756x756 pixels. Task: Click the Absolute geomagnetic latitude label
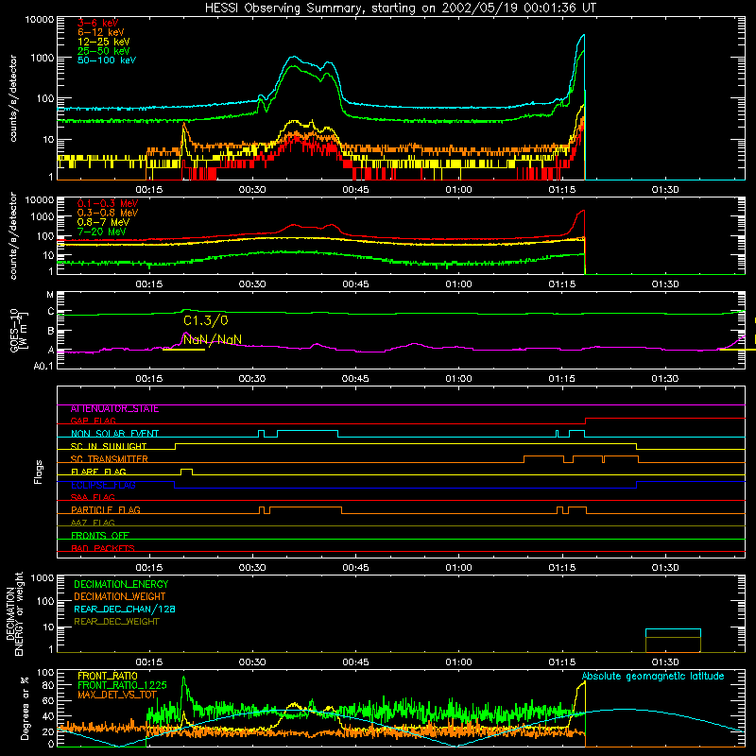click(x=653, y=677)
